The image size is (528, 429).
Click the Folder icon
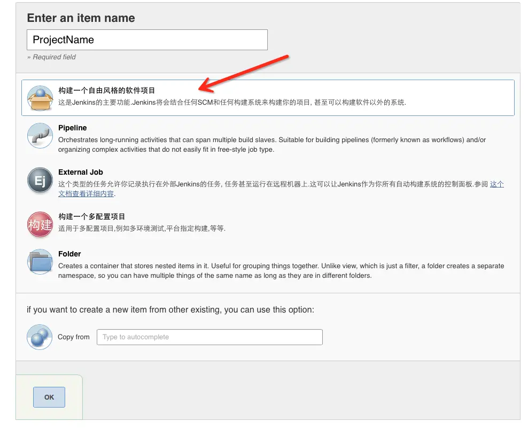pos(40,262)
